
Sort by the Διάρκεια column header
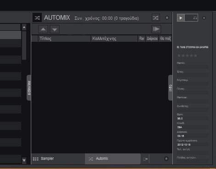tap(152, 39)
